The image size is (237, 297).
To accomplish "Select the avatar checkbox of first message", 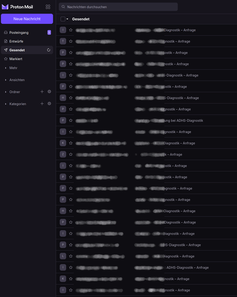I will click(x=63, y=30).
